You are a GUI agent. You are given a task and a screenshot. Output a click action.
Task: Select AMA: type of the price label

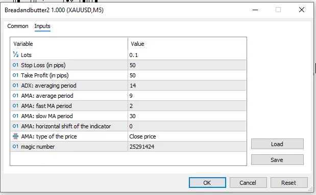pyautogui.click(x=49, y=136)
